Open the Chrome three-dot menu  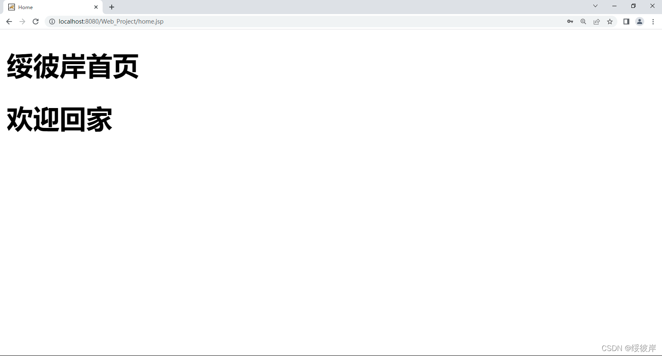point(653,22)
